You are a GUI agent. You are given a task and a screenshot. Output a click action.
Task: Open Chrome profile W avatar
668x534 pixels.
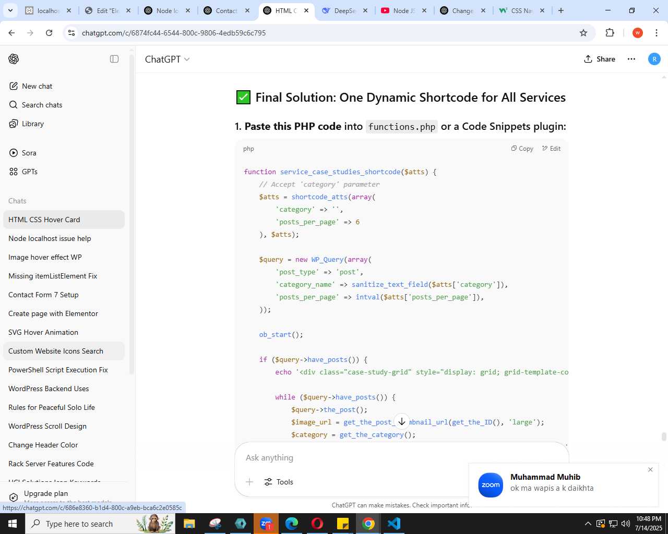[x=637, y=33]
